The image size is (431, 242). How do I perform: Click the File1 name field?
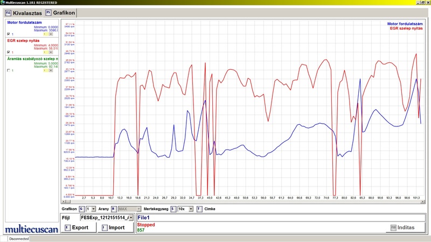click(x=280, y=217)
